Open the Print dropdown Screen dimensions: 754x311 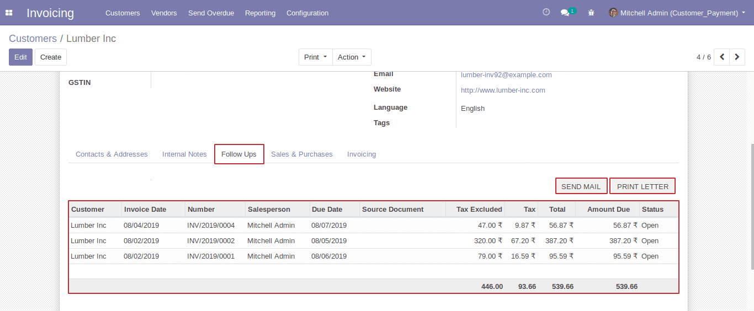click(316, 57)
